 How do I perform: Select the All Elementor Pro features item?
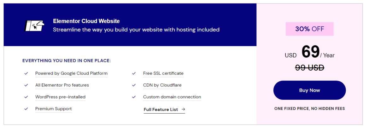click(x=62, y=85)
